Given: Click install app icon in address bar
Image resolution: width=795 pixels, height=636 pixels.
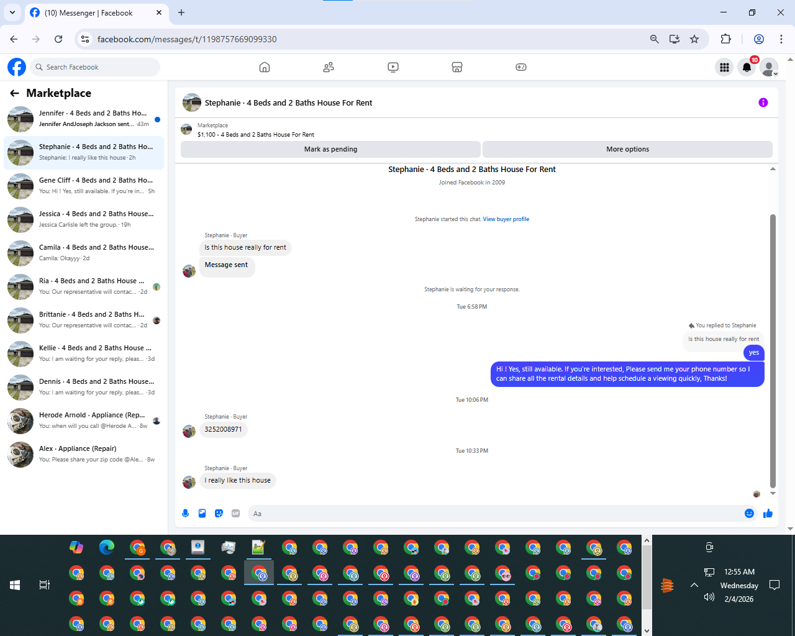Looking at the screenshot, I should pos(674,39).
